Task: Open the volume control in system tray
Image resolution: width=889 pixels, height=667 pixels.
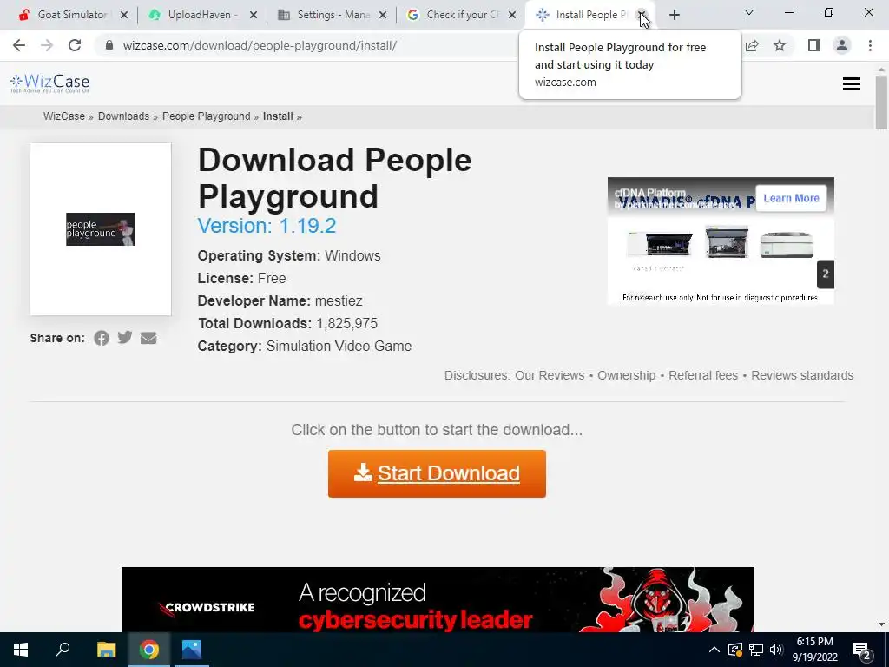Action: (x=776, y=650)
